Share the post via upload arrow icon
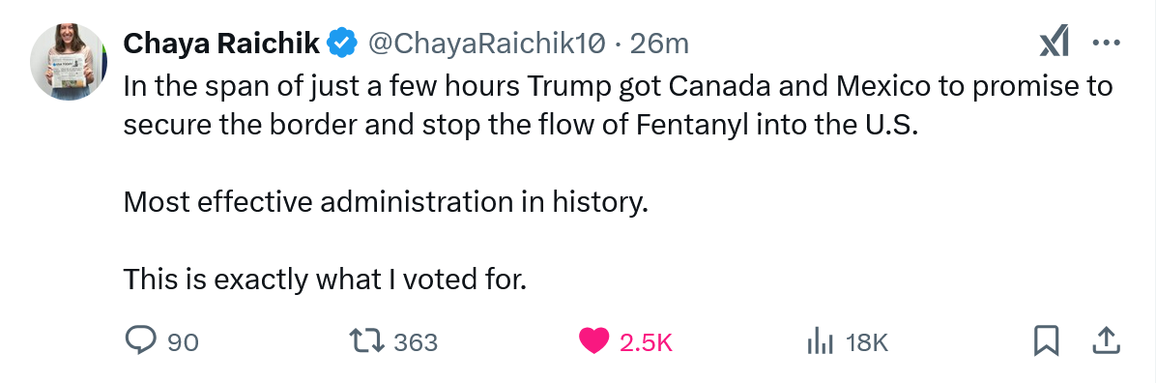Image resolution: width=1156 pixels, height=383 pixels. (1105, 341)
